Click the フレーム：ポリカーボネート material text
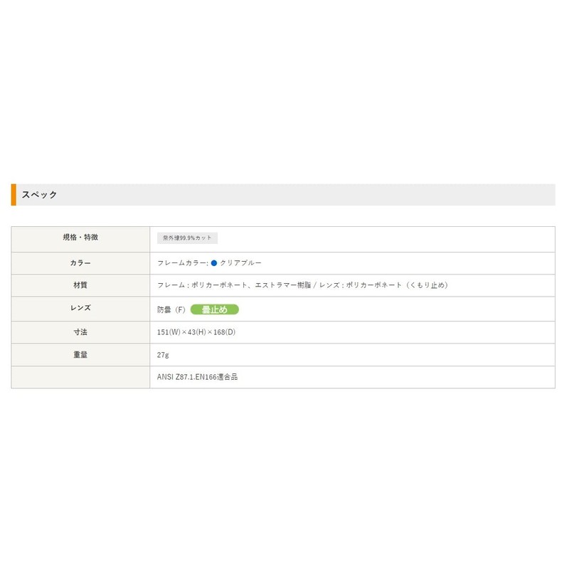This screenshot has height=569, width=569. pyautogui.click(x=203, y=285)
